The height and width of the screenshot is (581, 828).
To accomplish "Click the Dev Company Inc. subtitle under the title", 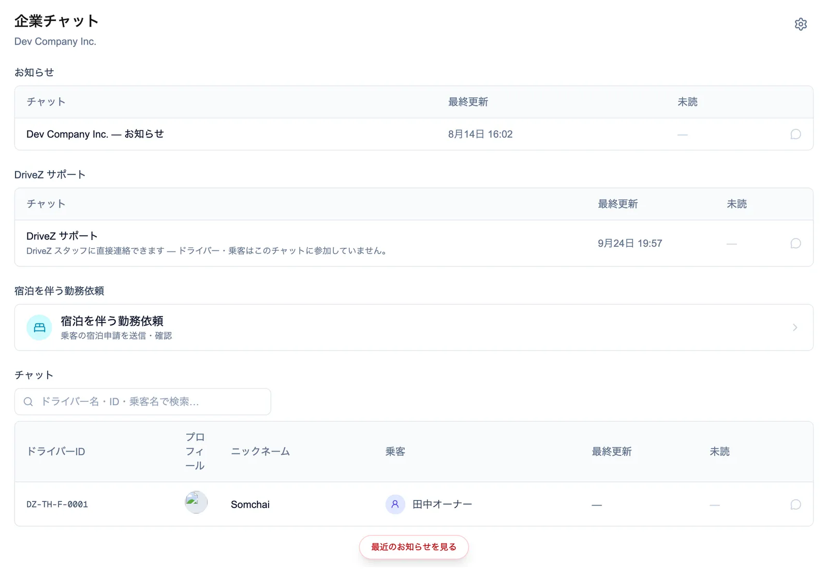I will (x=55, y=41).
